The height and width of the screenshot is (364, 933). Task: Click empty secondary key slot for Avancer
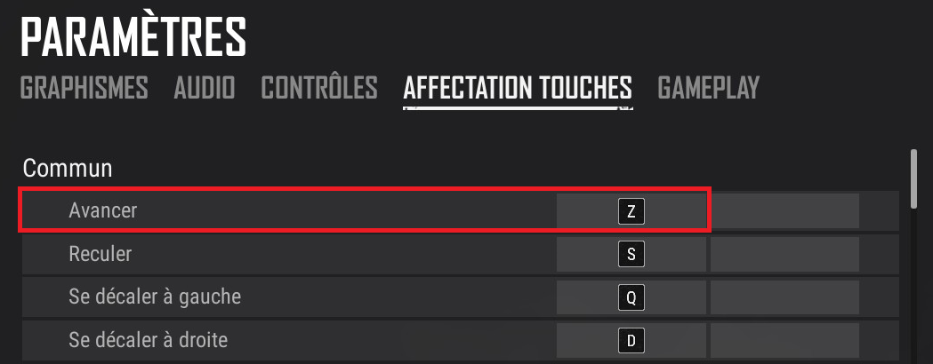pyautogui.click(x=784, y=211)
